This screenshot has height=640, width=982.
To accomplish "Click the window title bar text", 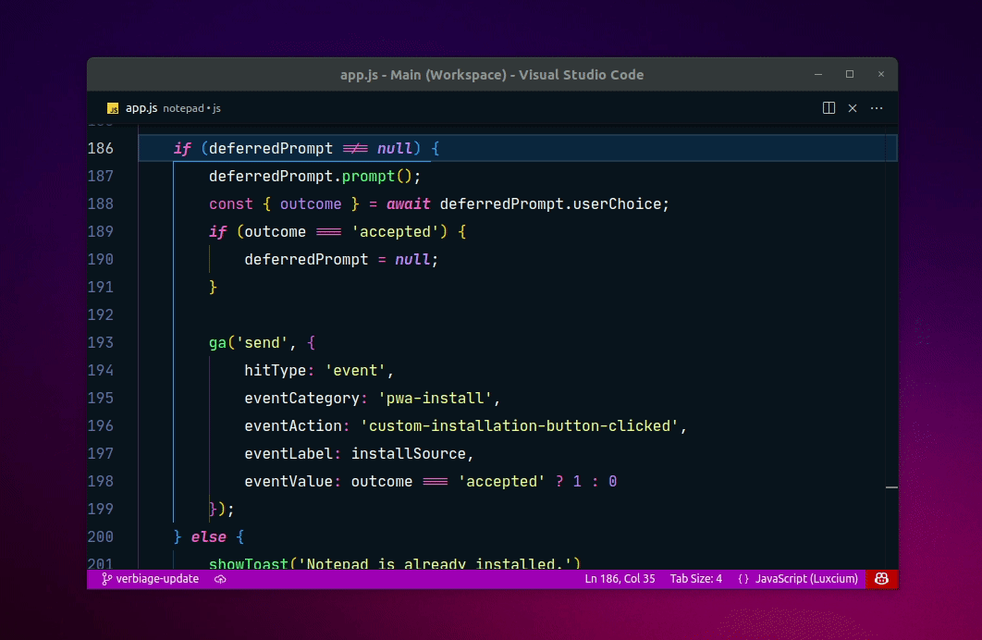I will [492, 75].
